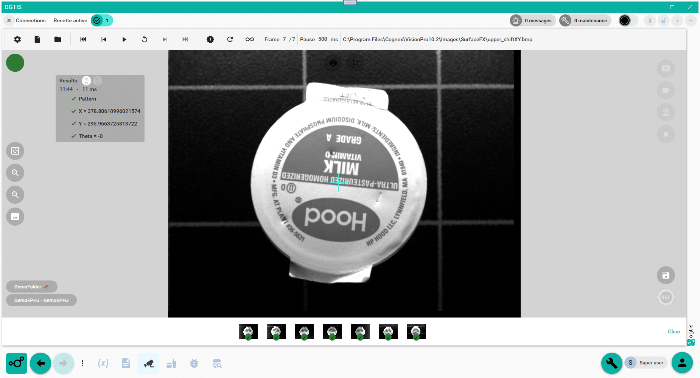Screen dimensions: 700x378
Task: Open the three-dot more options menu
Action: (82, 363)
